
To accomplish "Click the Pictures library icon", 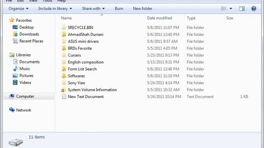I will tap(15, 76).
